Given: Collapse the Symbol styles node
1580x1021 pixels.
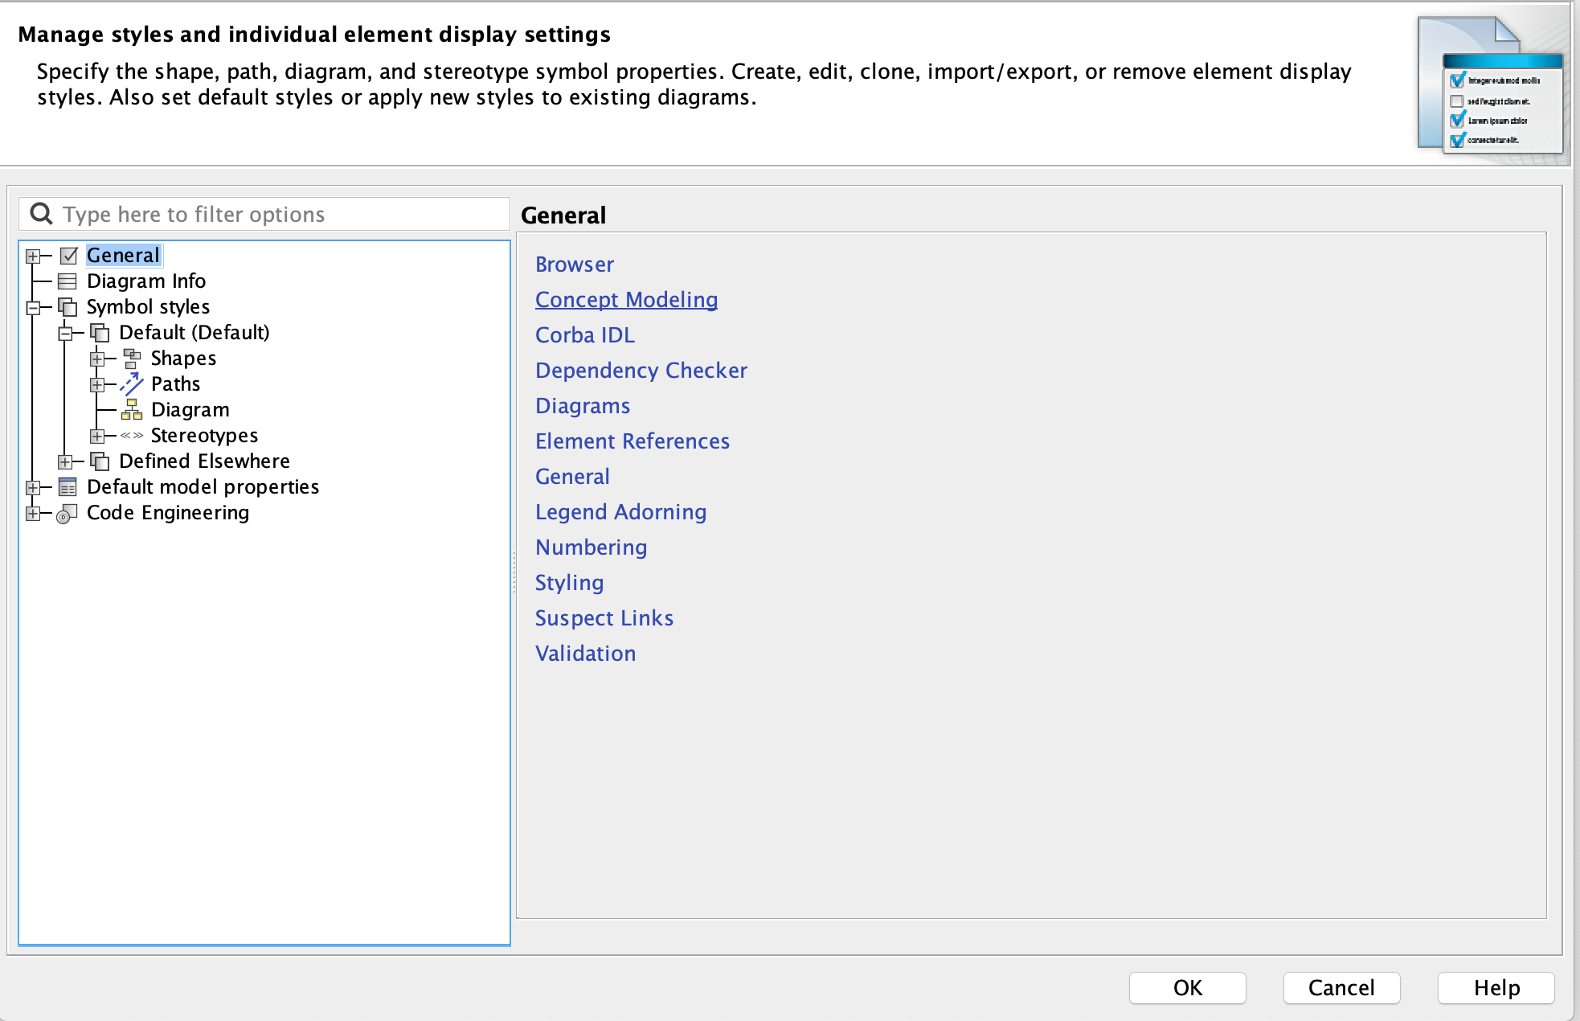Looking at the screenshot, I should [x=33, y=307].
